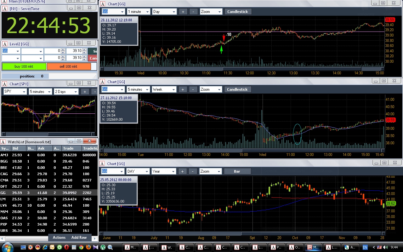Toggle Candlestick type on the 5 minutes GG chart

point(237,89)
